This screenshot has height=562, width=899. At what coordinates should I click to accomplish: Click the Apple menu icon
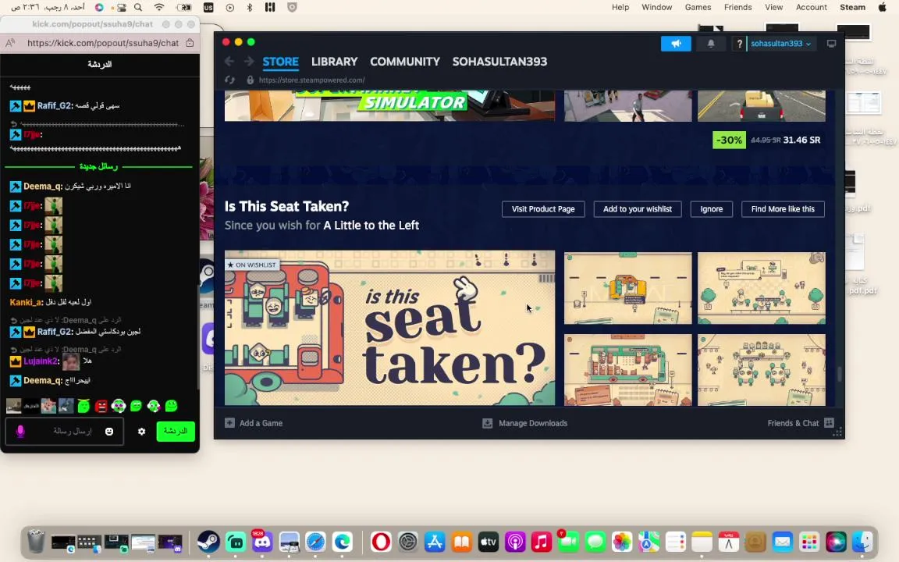pyautogui.click(x=882, y=8)
